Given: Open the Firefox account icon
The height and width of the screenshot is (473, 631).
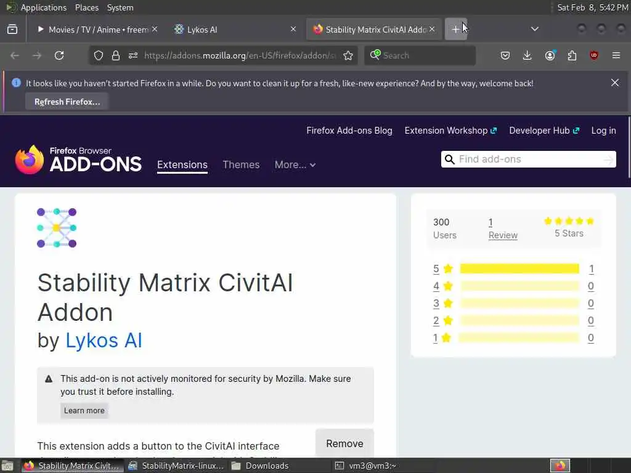Looking at the screenshot, I should click(550, 55).
